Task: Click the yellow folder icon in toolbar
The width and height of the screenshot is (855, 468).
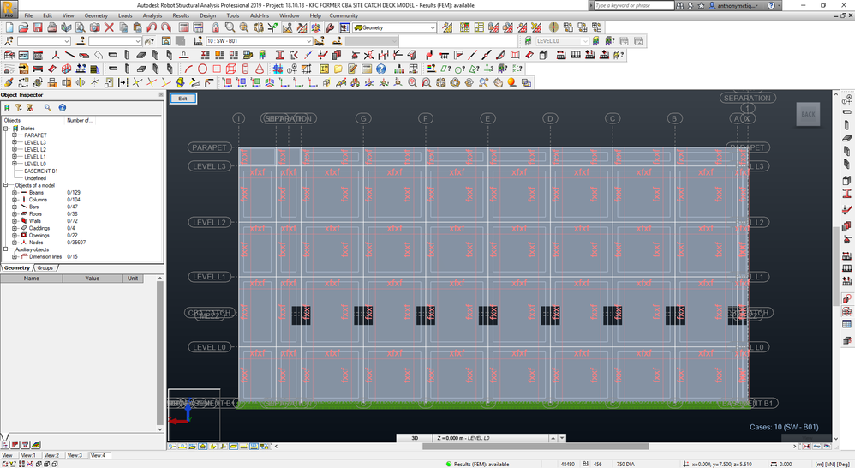Action: pos(338,69)
